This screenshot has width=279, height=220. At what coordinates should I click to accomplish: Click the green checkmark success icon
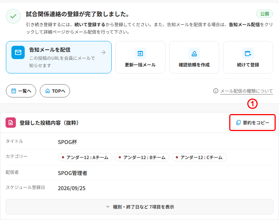click(x=13, y=16)
